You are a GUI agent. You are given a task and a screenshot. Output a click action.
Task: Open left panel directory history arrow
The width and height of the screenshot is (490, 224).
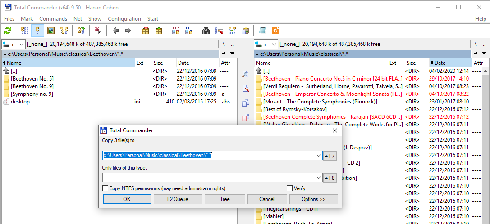pos(232,54)
